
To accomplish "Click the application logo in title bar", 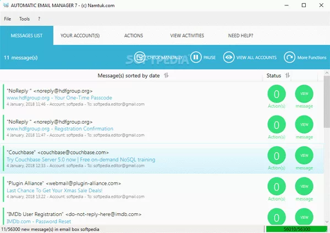I will (6, 5).
